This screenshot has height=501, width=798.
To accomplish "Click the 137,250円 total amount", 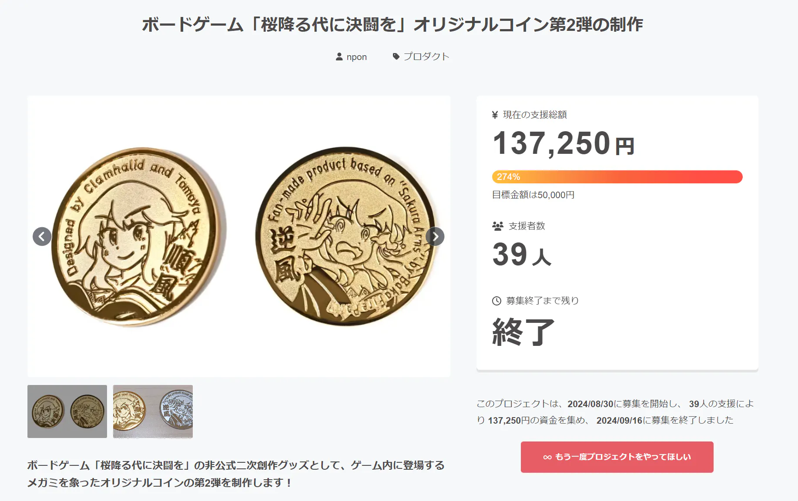I will pos(563,143).
